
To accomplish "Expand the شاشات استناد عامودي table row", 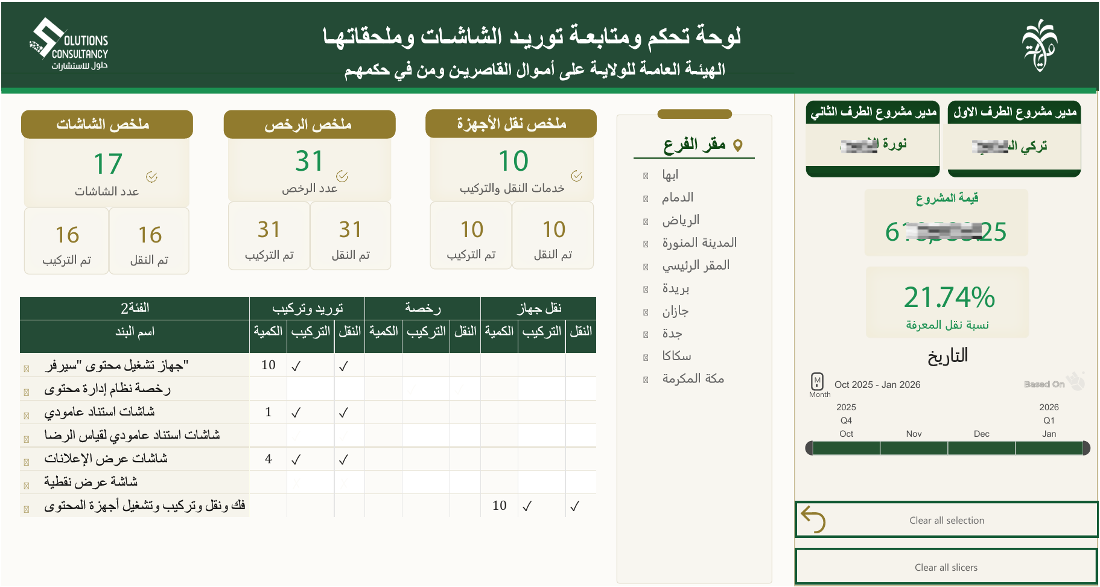I will coord(27,416).
